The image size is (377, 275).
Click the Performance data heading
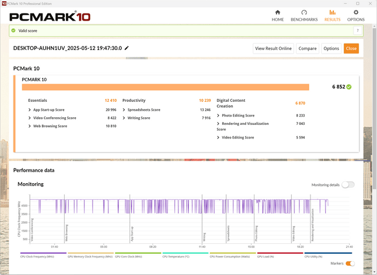(x=34, y=170)
